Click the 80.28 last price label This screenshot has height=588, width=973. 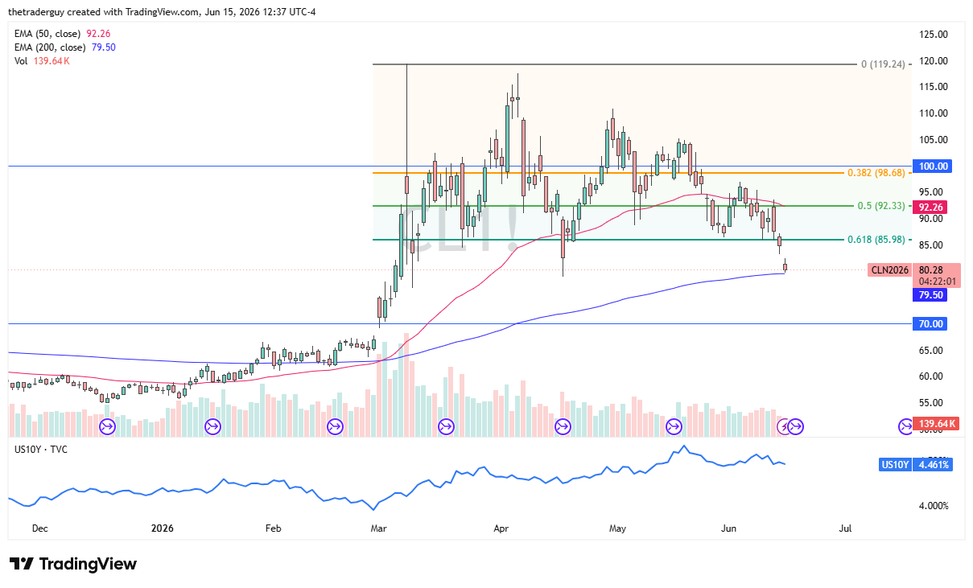[930, 270]
